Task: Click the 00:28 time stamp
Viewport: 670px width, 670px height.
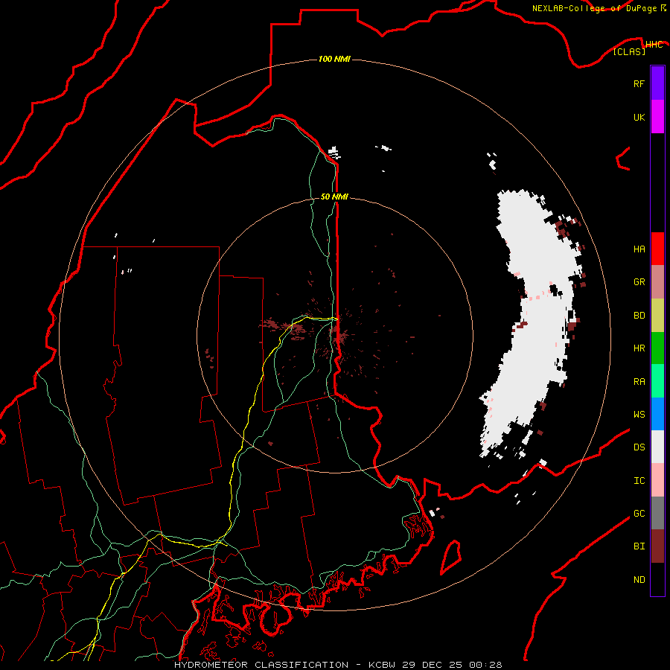Action: click(485, 665)
